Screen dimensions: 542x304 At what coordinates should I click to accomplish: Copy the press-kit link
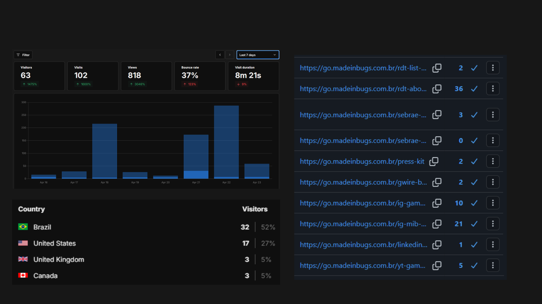tap(434, 161)
